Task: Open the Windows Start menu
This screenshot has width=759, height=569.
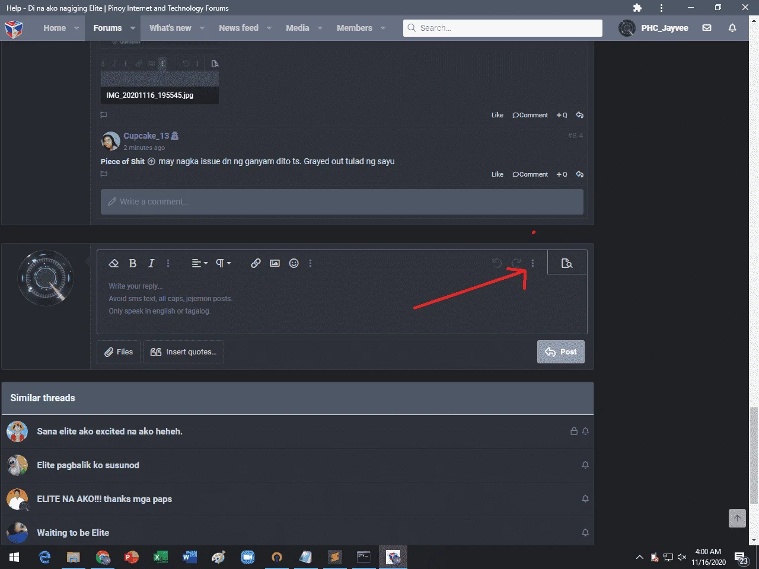Action: pos(14,557)
